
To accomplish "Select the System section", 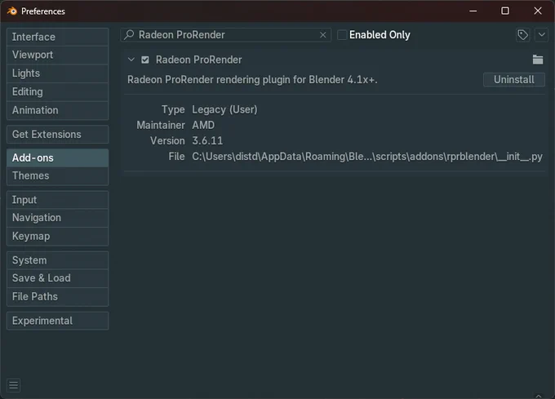I will pyautogui.click(x=58, y=260).
